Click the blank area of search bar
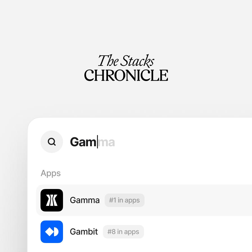The width and height of the screenshot is (252, 252). pyautogui.click(x=183, y=142)
